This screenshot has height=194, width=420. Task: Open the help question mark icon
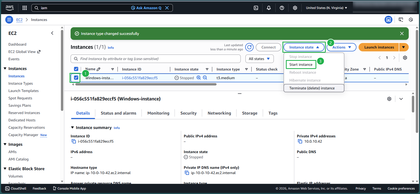(282, 8)
